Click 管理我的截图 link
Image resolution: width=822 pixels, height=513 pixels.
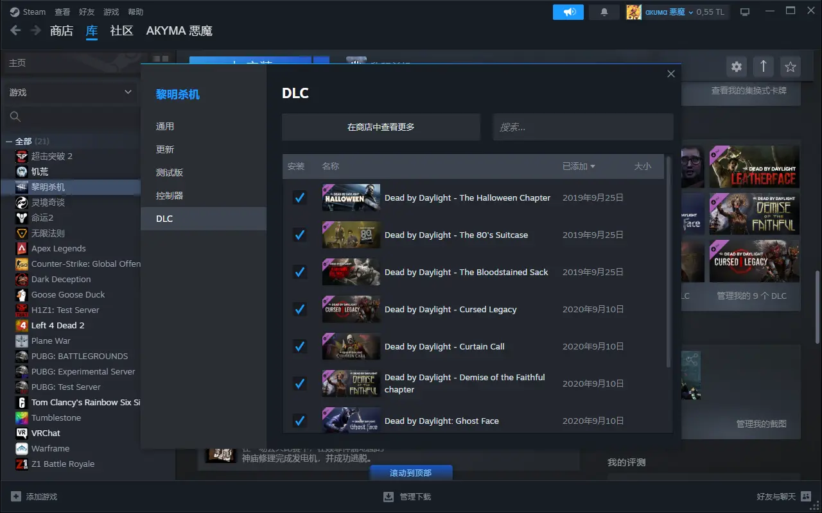click(761, 424)
